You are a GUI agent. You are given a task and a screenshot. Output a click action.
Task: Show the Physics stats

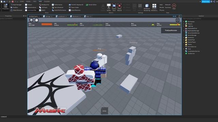(x=162, y=10)
